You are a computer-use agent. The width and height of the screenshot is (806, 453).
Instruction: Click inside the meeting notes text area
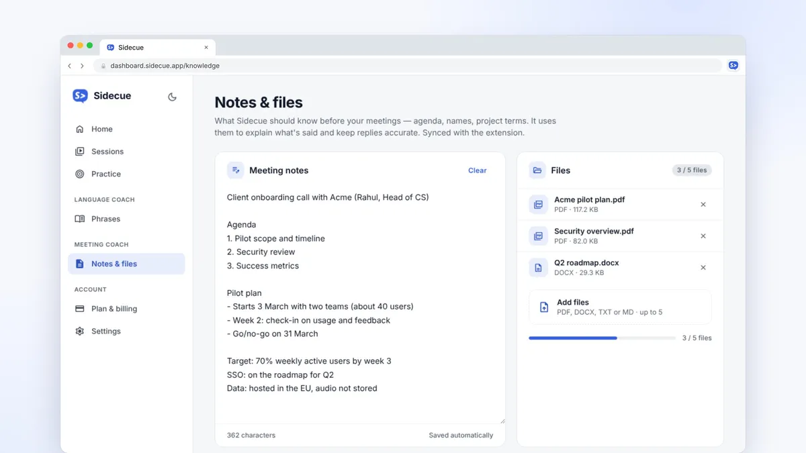360,305
